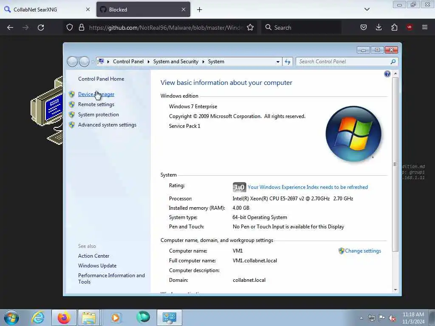Close the CollabNet SearXNG tab
The height and width of the screenshot is (326, 435).
click(88, 9)
